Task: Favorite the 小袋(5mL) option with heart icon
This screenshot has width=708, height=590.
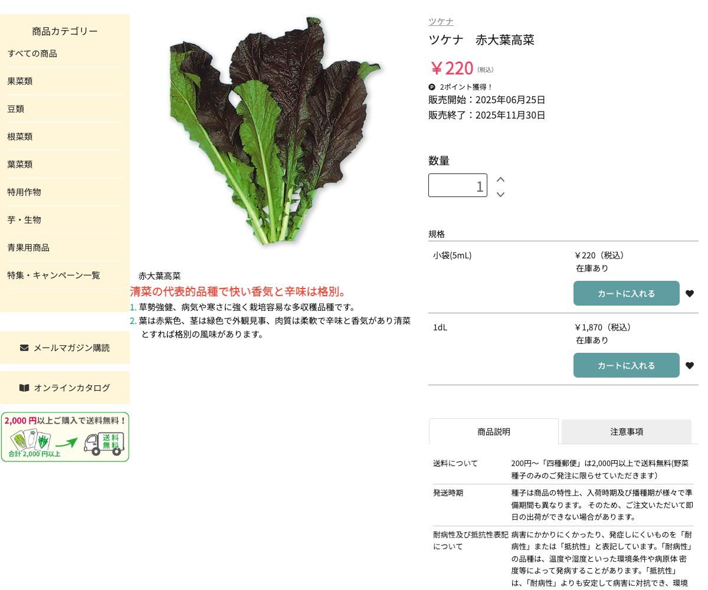Action: click(x=690, y=293)
